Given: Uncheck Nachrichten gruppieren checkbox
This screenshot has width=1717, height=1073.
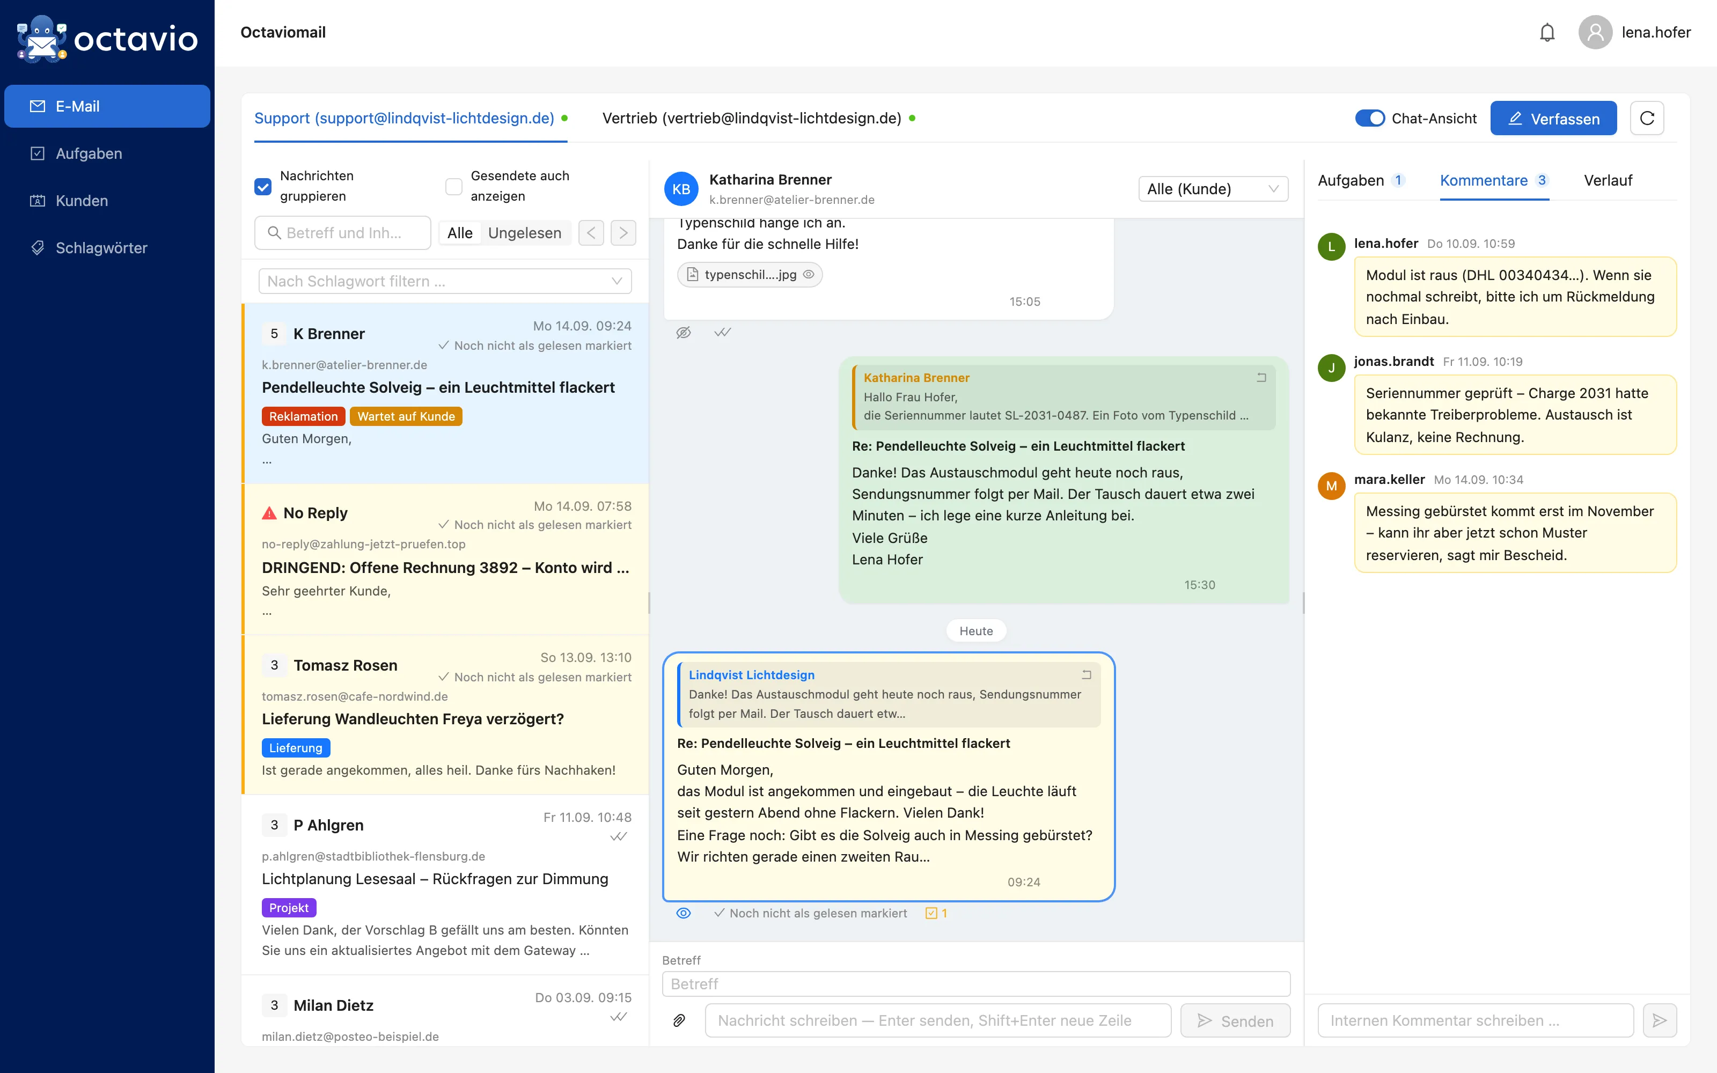Looking at the screenshot, I should tap(263, 186).
